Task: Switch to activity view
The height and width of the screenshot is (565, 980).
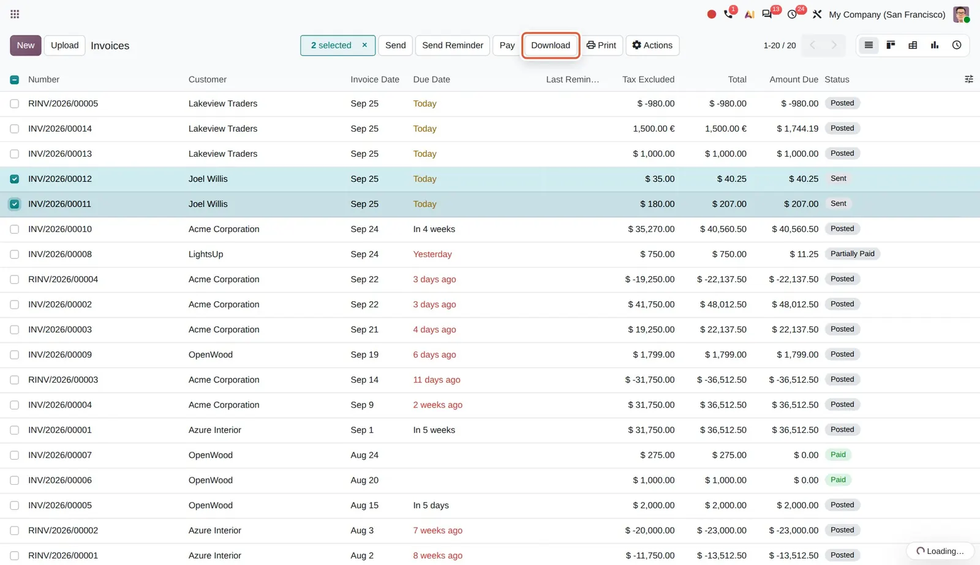Action: [x=957, y=45]
